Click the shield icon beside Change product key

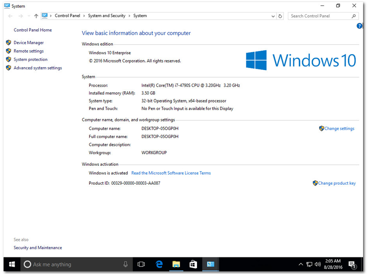pos(315,183)
